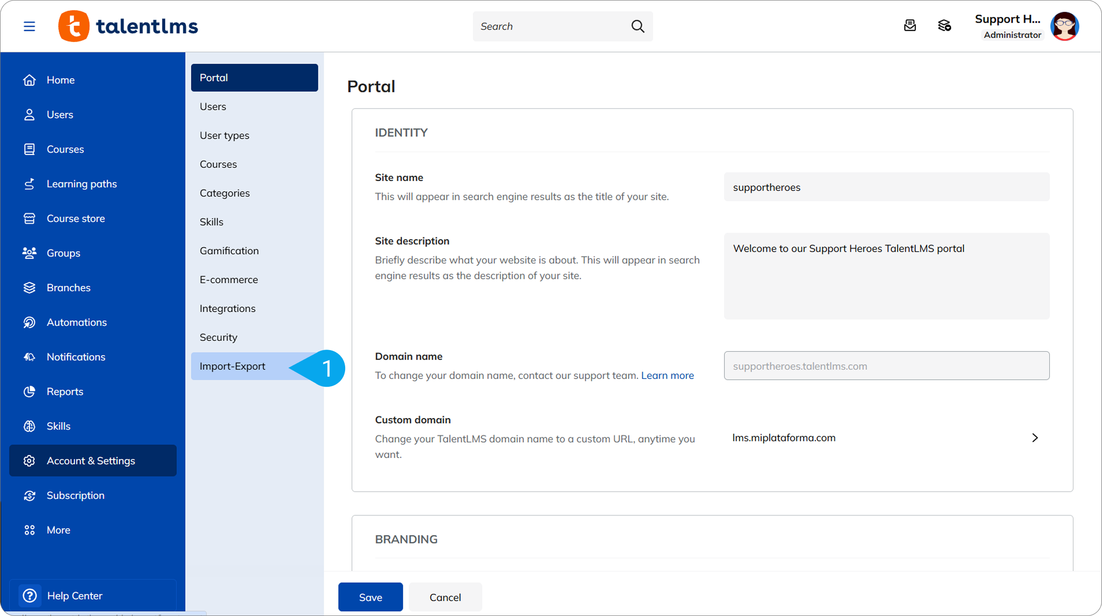Image resolution: width=1102 pixels, height=616 pixels.
Task: Open Security settings
Action: [x=255, y=337]
